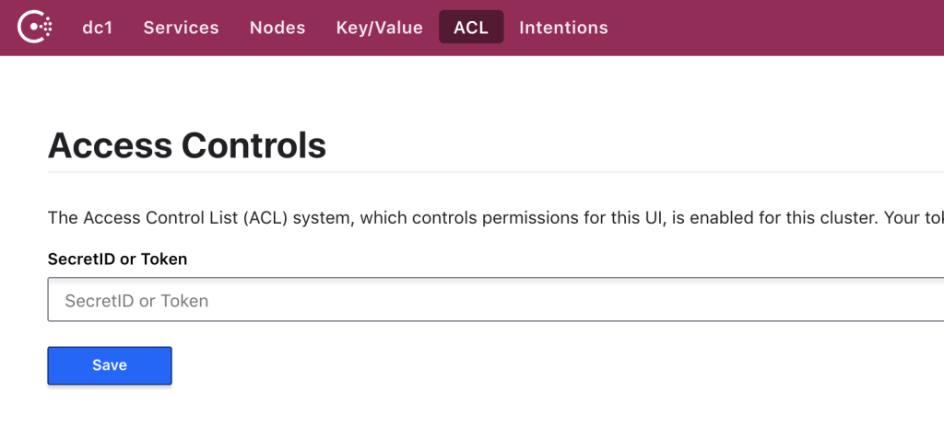Click the word "Access" in the page heading
The width and height of the screenshot is (944, 426).
coord(101,145)
